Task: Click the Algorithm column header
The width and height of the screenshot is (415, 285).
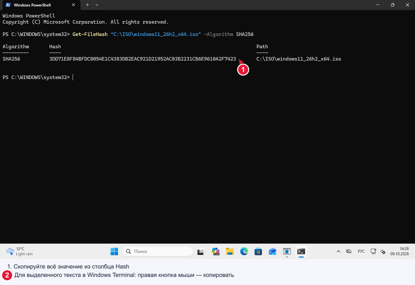Action: pos(16,47)
